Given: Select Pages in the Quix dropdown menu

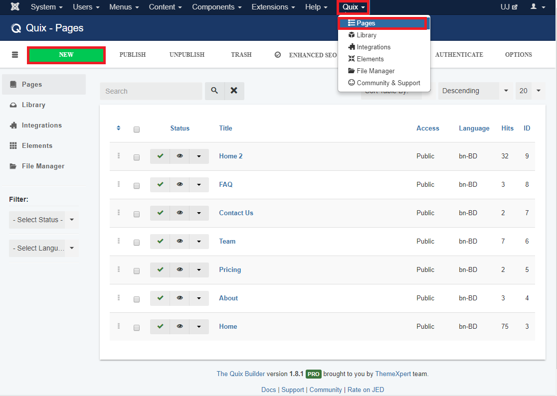Looking at the screenshot, I should coord(384,23).
